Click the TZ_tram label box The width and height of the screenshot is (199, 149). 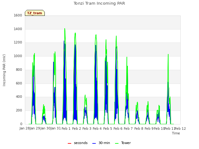pos(35,13)
